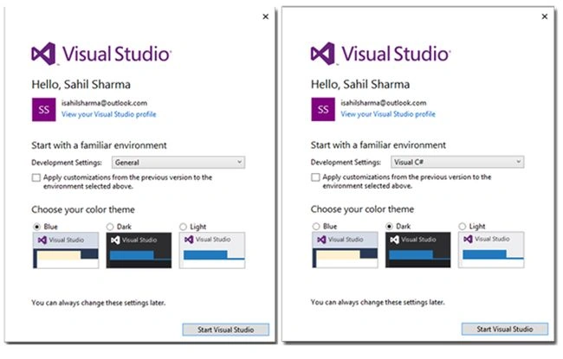Viewport: 563px width, 359px height.
Task: Click 'You can always change these settings later' in the left dialog
Action: 99,303
